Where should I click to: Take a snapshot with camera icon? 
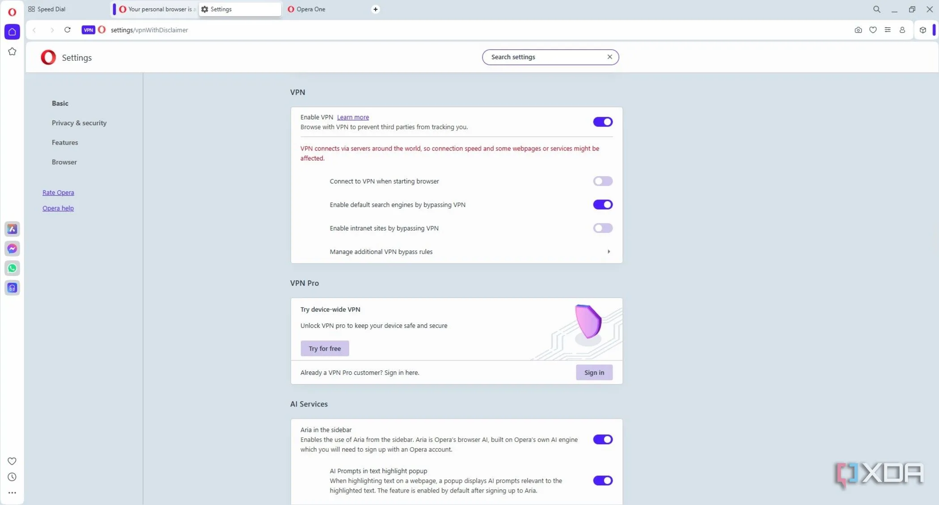point(858,30)
